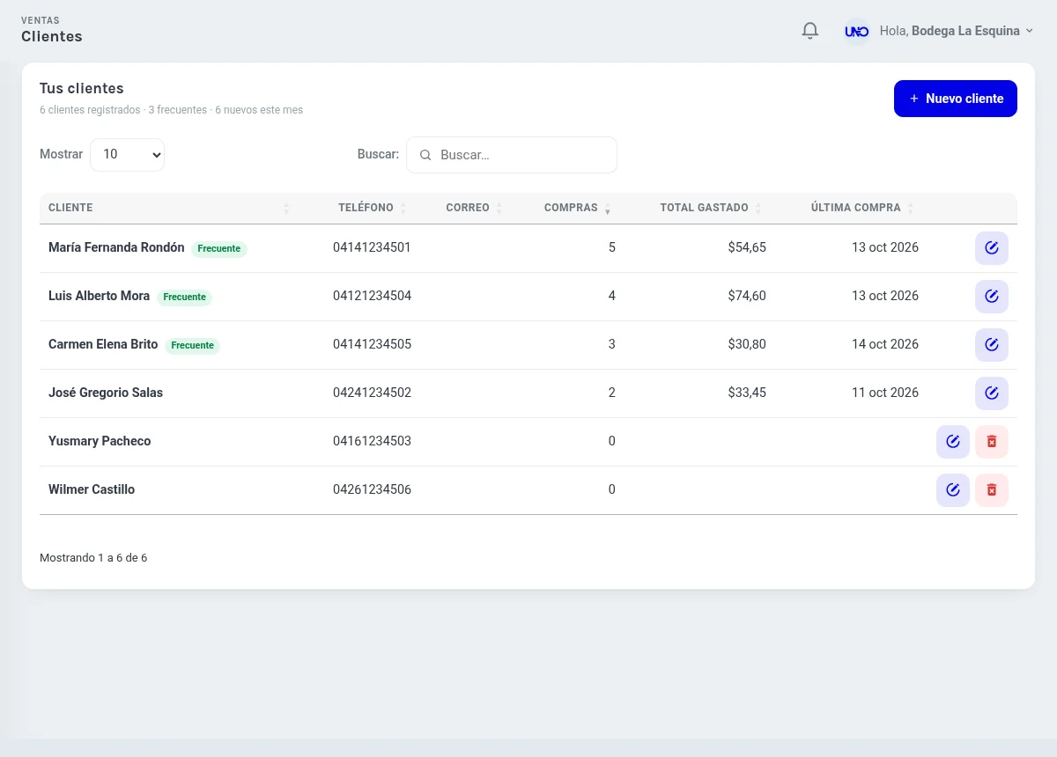
Task: Sort table by Compras column
Action: click(x=577, y=208)
